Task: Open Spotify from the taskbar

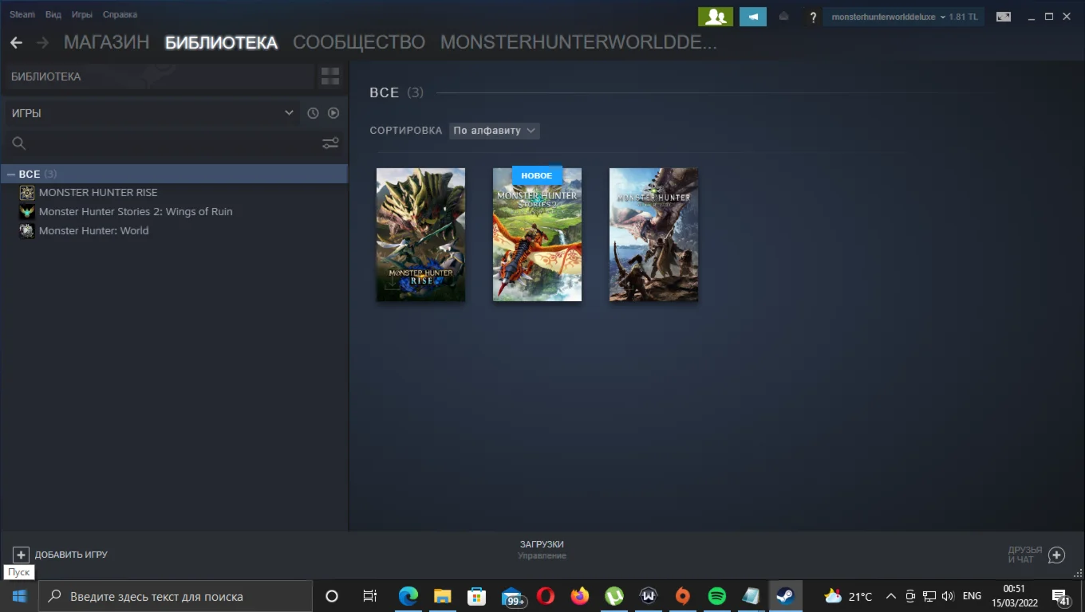Action: tap(716, 596)
